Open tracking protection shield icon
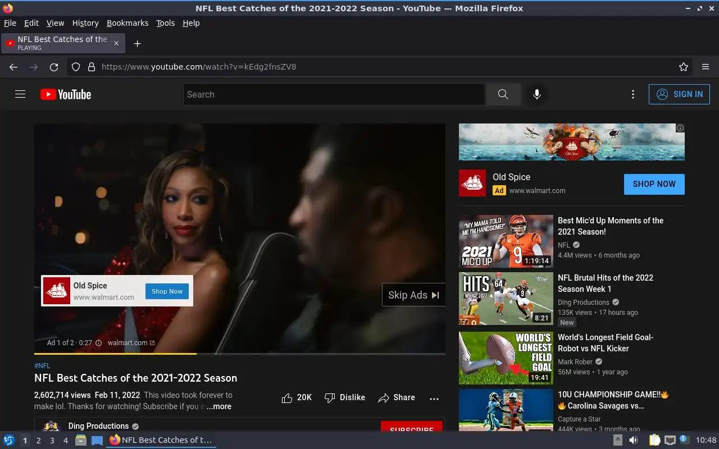Viewport: 719px width, 449px height. pyautogui.click(x=76, y=67)
